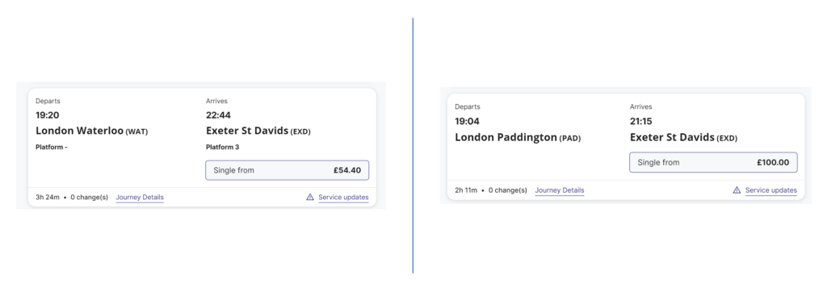Click the 19:04 departure time
Image resolution: width=827 pixels, height=292 pixels.
pyautogui.click(x=468, y=121)
